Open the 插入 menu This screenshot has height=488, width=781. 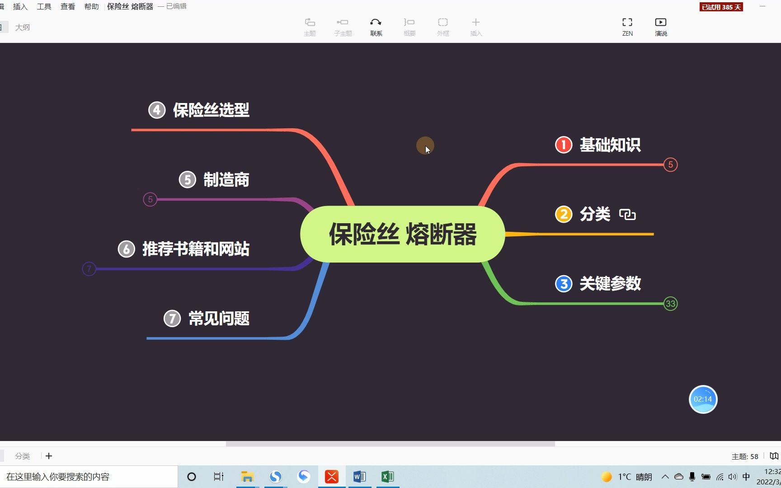tap(20, 6)
